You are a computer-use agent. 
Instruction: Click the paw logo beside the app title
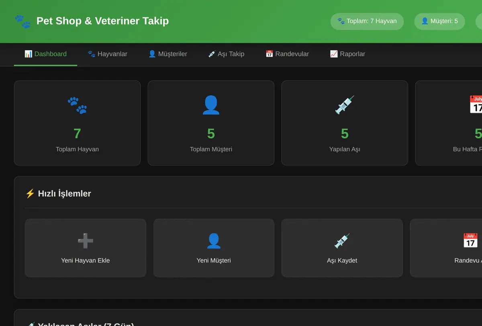[22, 21]
